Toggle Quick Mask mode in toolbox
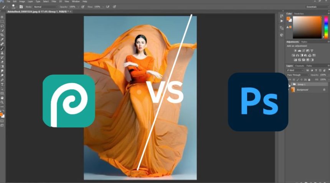The width and height of the screenshot is (330, 183). pos(2,121)
